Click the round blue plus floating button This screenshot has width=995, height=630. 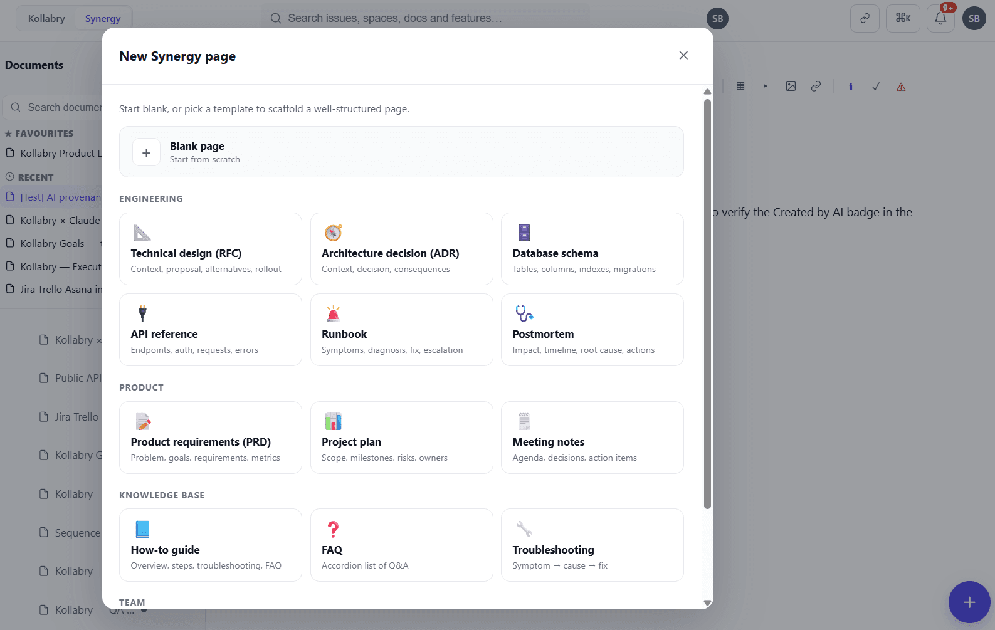pyautogui.click(x=969, y=602)
